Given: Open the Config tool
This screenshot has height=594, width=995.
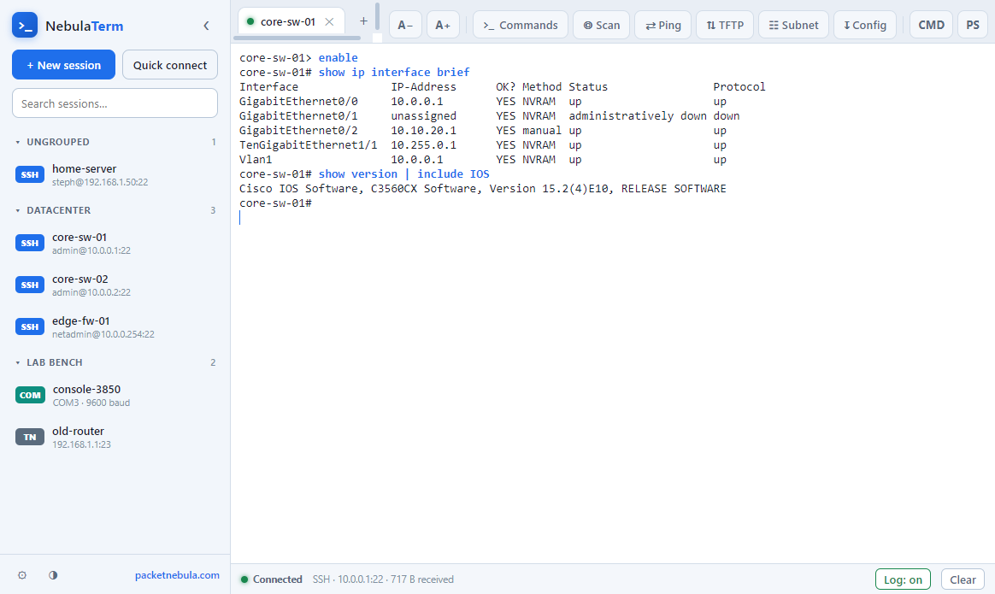Looking at the screenshot, I should pos(865,25).
